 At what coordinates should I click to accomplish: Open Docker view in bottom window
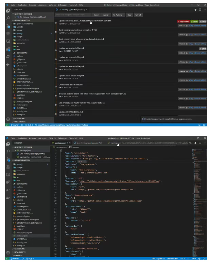coord(8,198)
